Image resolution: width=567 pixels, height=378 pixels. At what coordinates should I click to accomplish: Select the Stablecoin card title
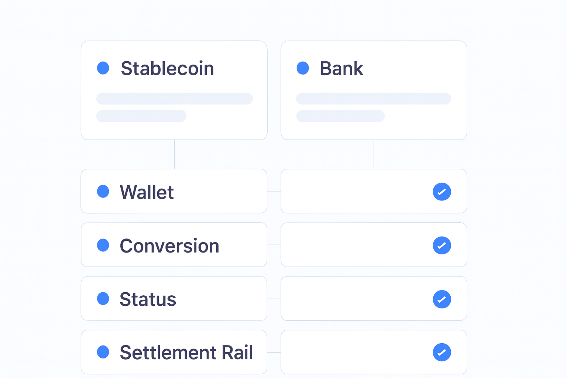pos(167,68)
